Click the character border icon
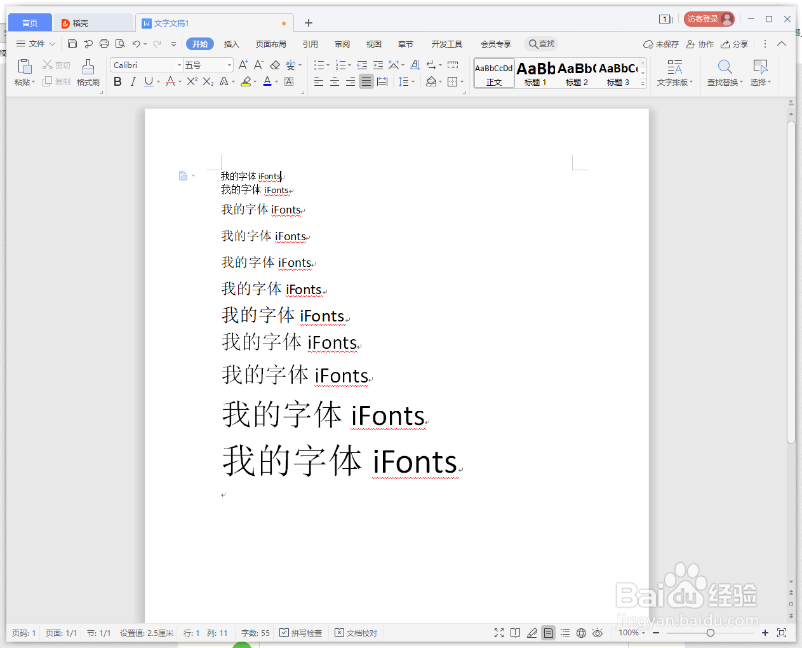The height and width of the screenshot is (648, 802). click(x=289, y=81)
